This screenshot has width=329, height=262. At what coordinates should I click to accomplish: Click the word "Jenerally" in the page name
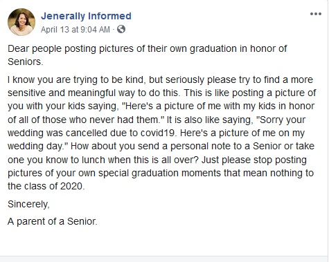[63, 16]
